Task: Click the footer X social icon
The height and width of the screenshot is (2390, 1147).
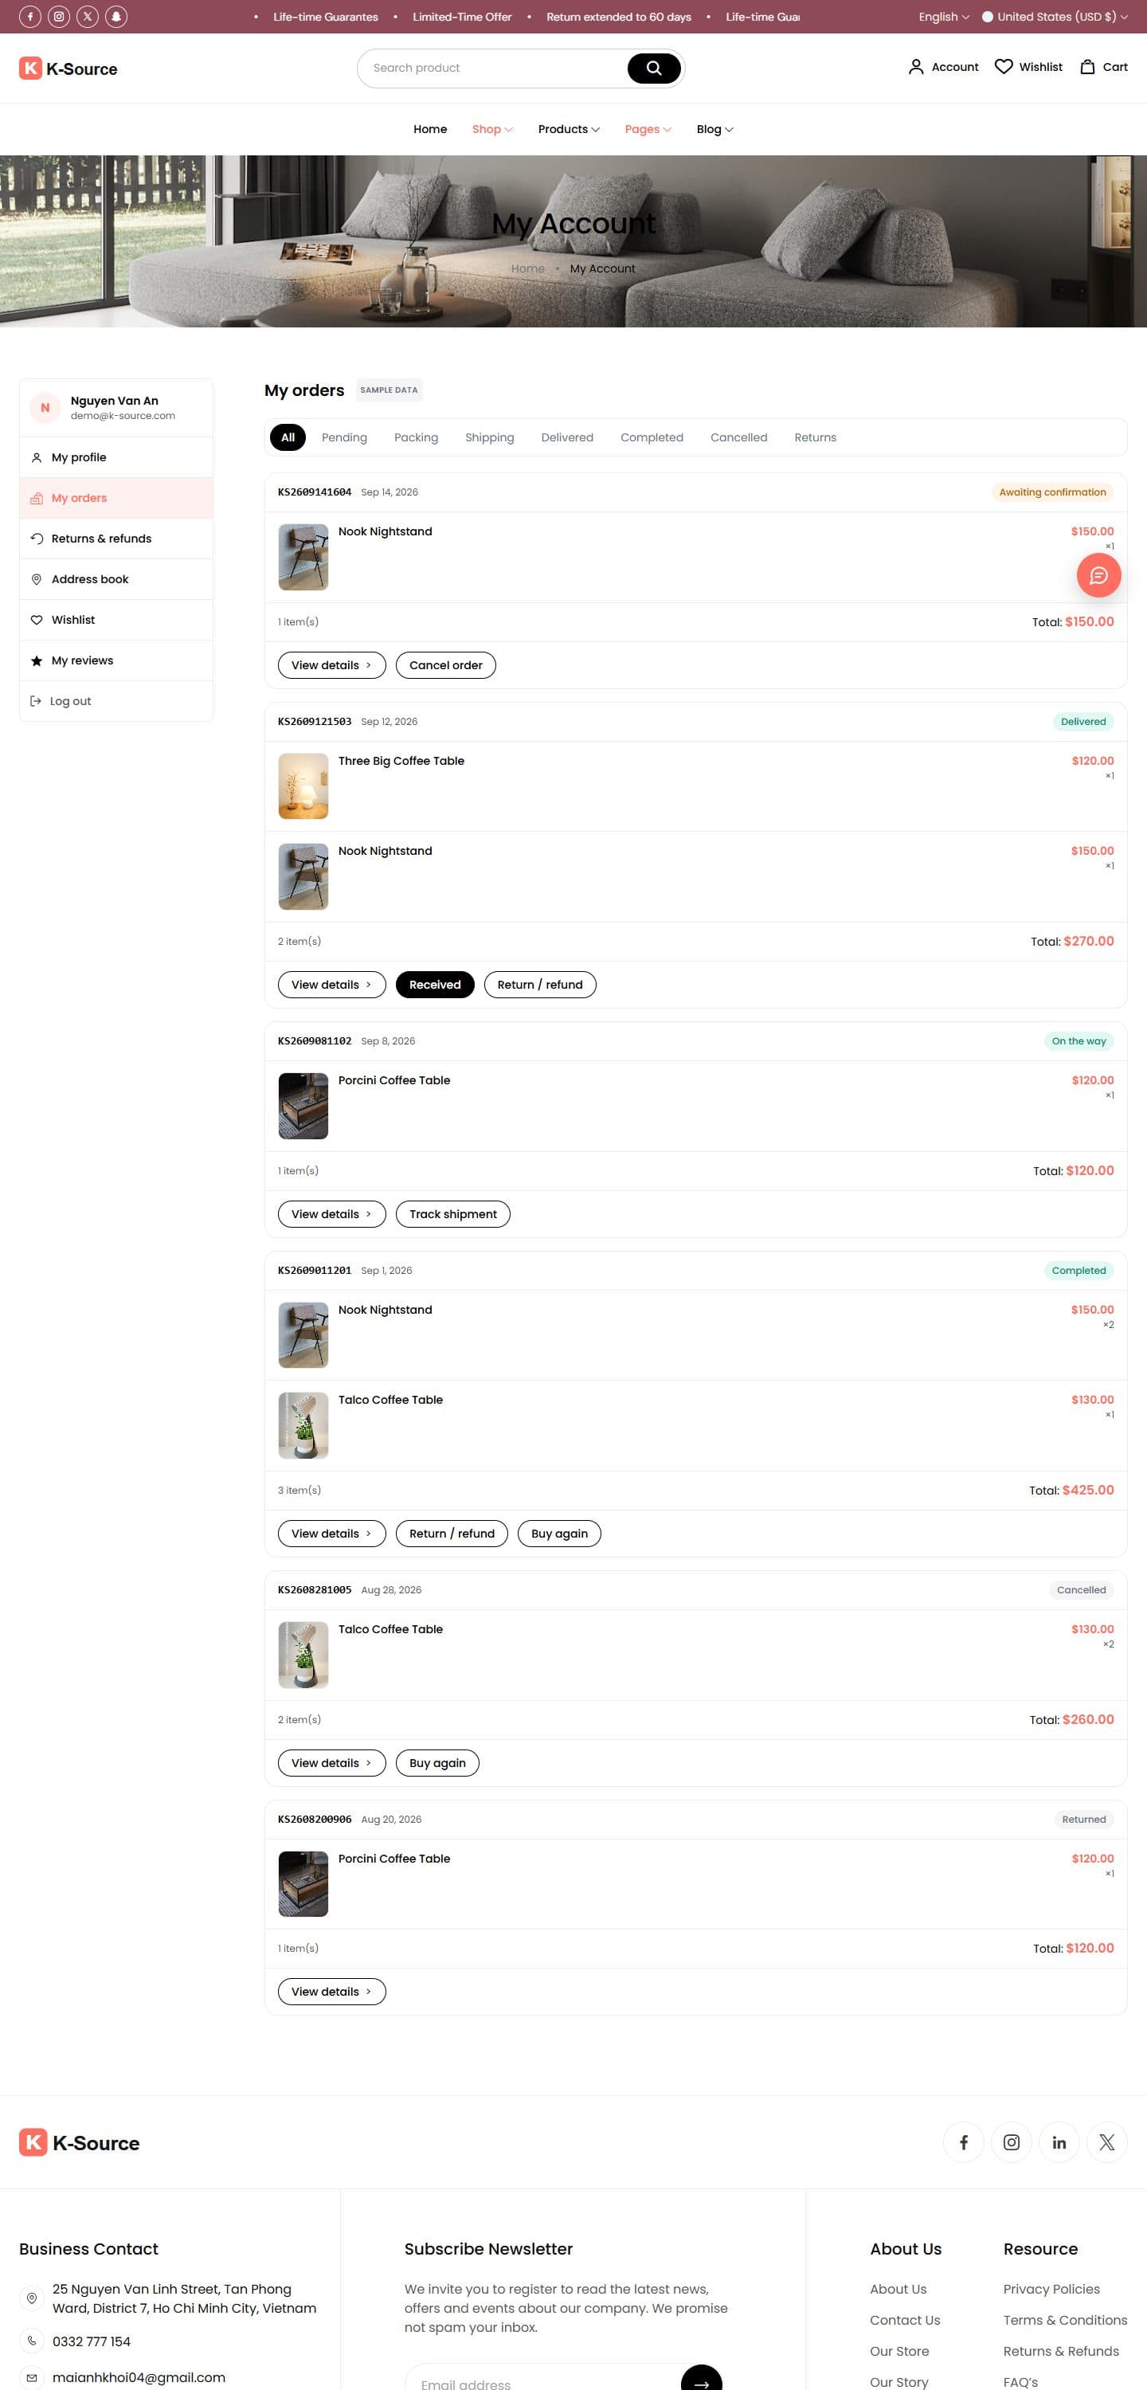Action: (1106, 2142)
